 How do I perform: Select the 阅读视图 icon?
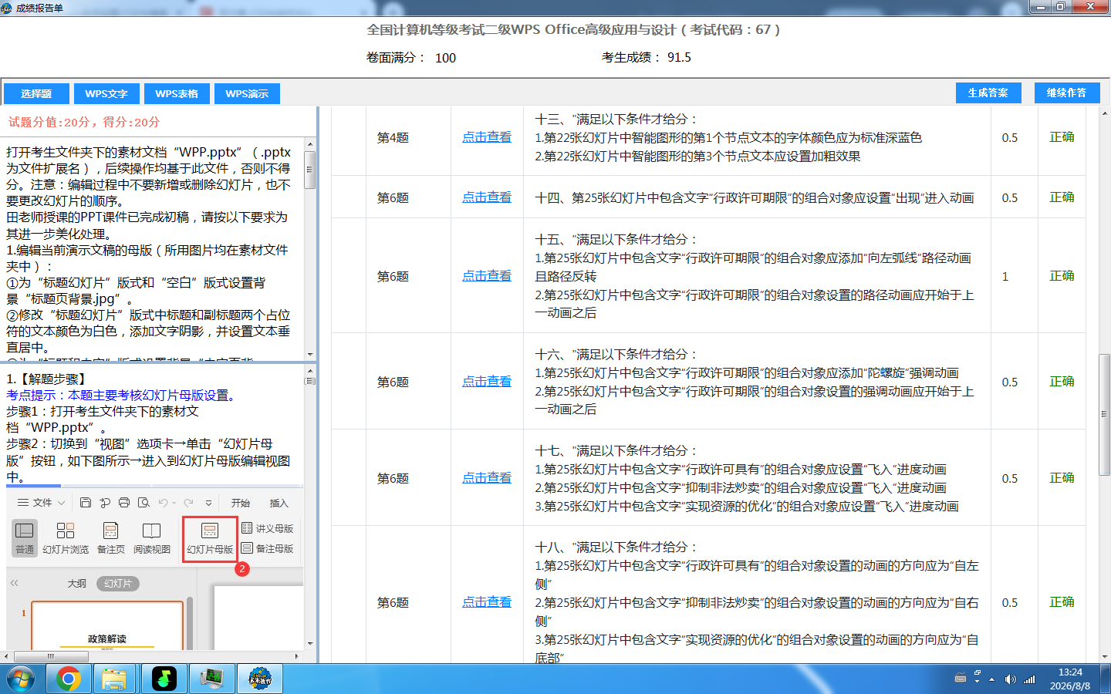[x=152, y=537]
